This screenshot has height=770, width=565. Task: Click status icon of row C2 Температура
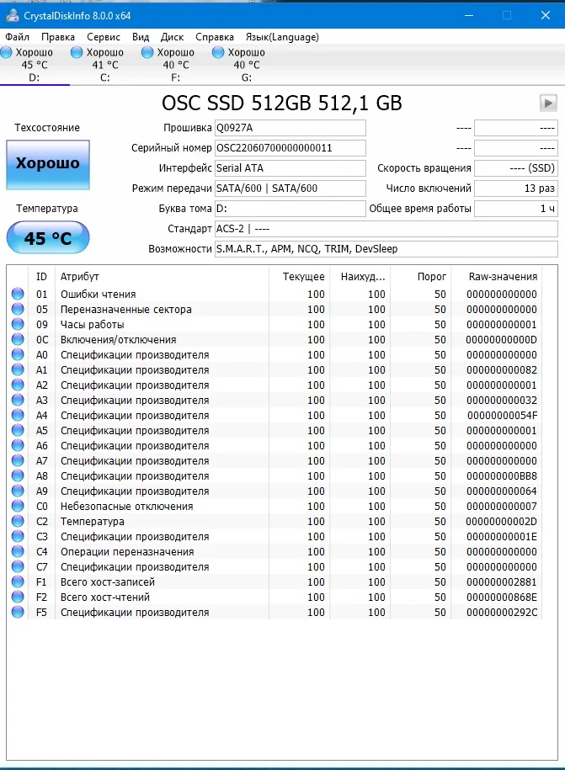[18, 521]
